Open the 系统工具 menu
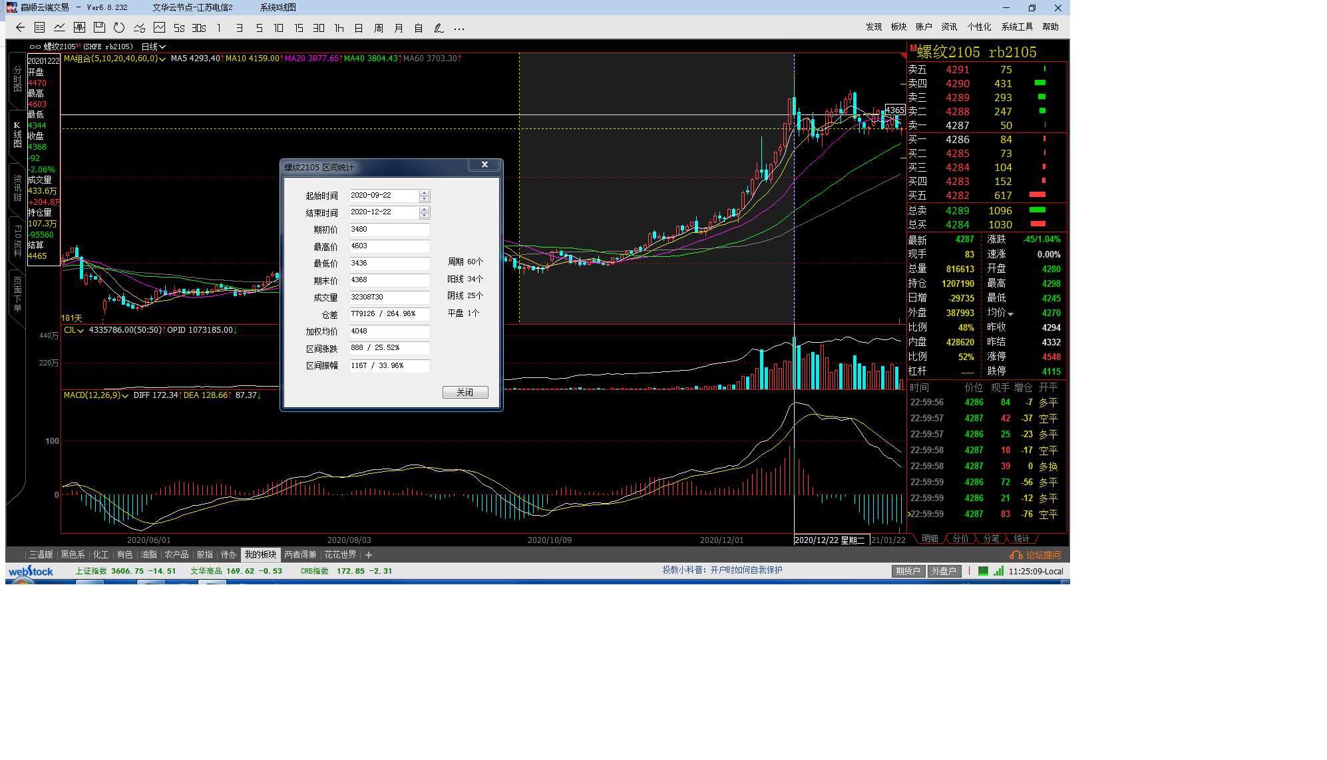This screenshot has height=760, width=1327. pyautogui.click(x=1017, y=27)
